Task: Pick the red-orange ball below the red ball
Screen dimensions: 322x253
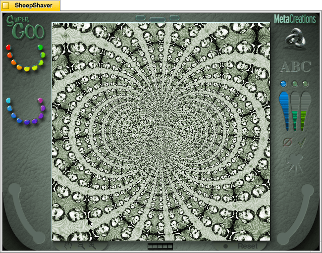Action: (9, 55)
